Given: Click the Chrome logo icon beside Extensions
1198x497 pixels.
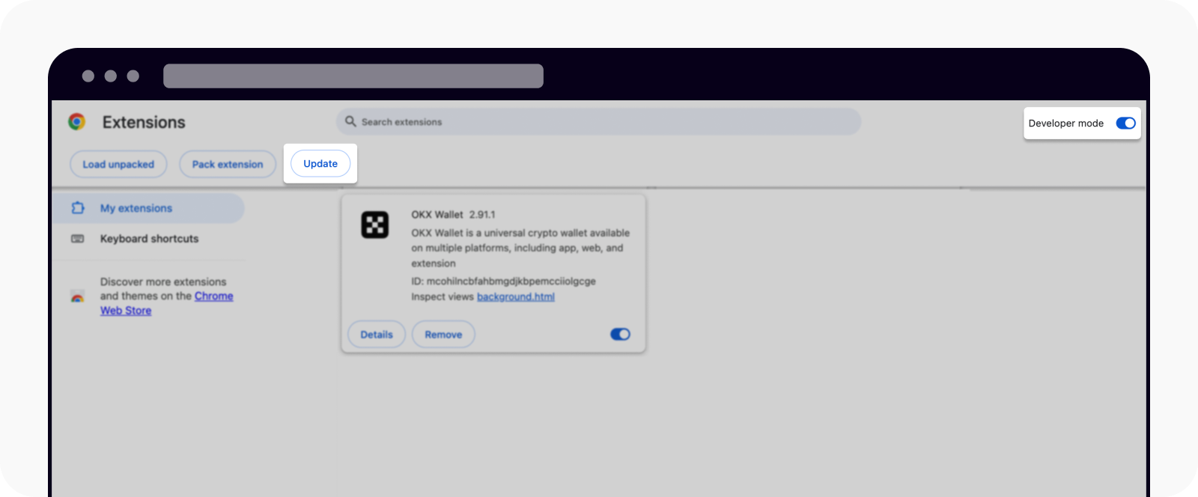Looking at the screenshot, I should pos(77,121).
